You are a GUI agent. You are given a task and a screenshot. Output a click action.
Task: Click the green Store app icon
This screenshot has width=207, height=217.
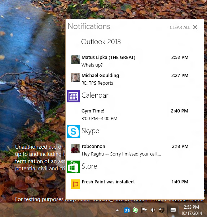[x=73, y=167]
